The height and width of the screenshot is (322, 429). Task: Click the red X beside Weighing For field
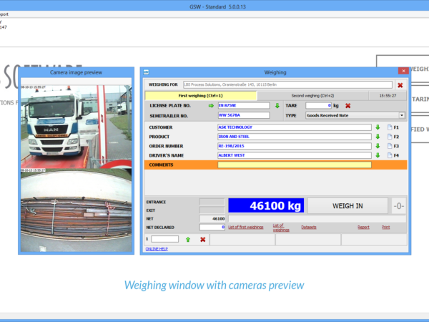[x=400, y=85]
